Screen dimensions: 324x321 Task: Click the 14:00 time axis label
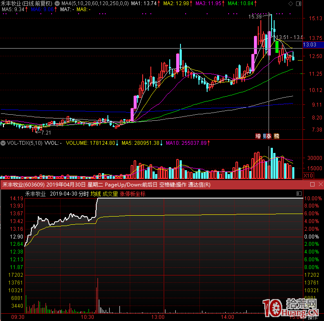pos(227,317)
